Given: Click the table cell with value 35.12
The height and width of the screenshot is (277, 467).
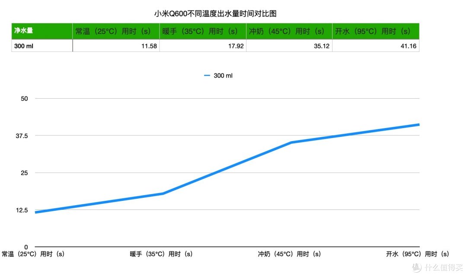Looking at the screenshot, I should pyautogui.click(x=289, y=45).
